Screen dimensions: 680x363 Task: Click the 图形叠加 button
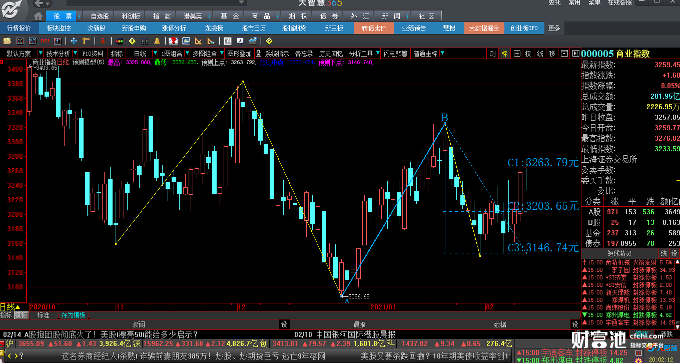point(239,53)
